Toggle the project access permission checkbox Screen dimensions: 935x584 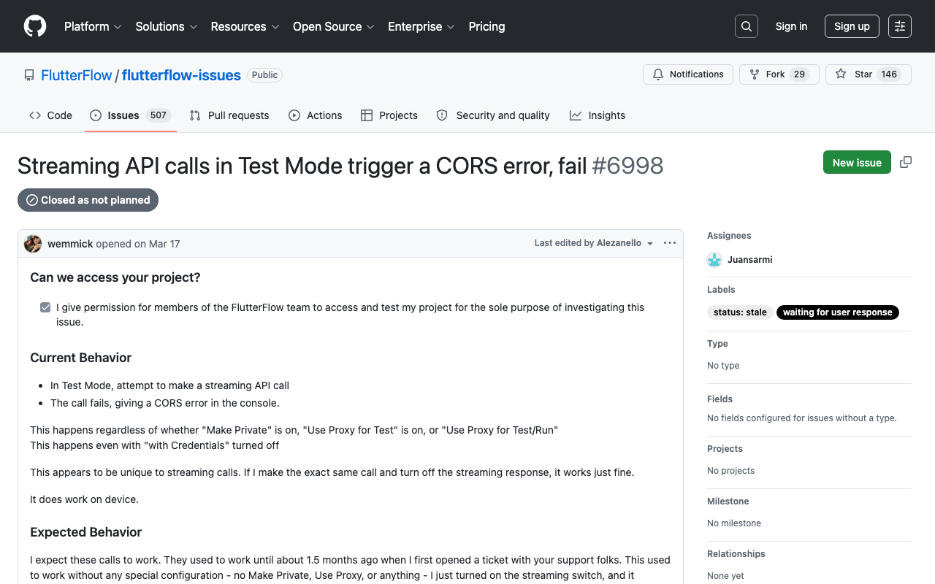point(45,307)
